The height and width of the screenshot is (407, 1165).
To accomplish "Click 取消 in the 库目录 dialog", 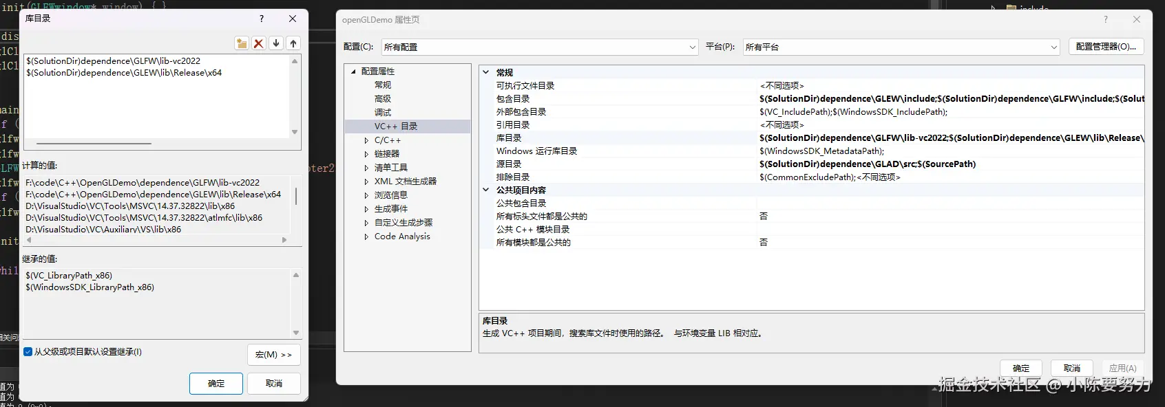I will pyautogui.click(x=274, y=384).
